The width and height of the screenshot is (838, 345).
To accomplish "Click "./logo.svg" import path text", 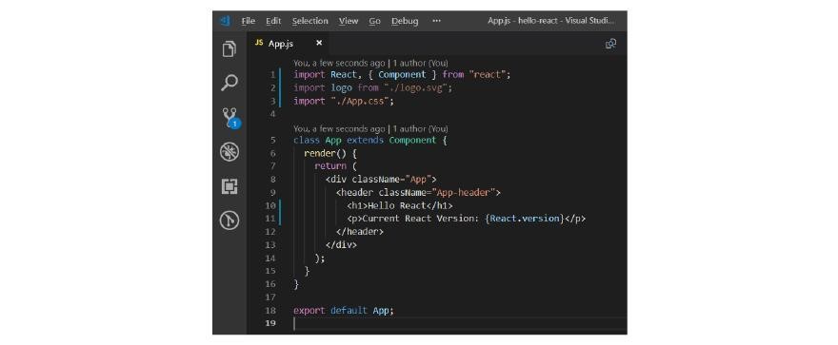I will (x=416, y=88).
